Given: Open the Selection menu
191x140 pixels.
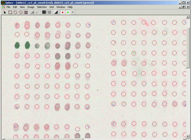Looking at the screenshot, I should tap(42, 7).
